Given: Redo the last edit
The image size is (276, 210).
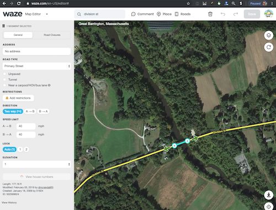Looking at the screenshot, I should 236,14.
